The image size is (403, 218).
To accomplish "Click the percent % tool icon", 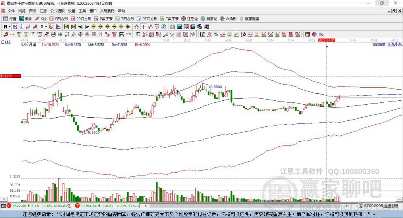I will 216,34.
